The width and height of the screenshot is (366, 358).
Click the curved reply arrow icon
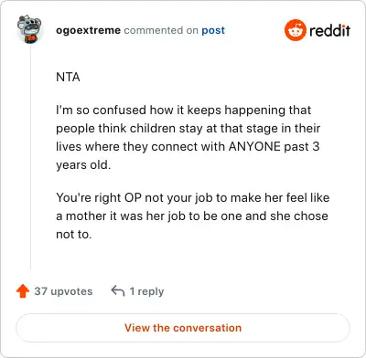[118, 291]
